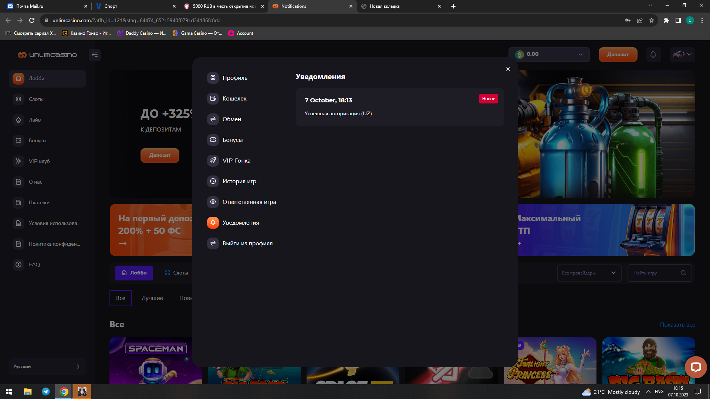Screen dimensions: 710x399
Task: Expand the balance 0.00 dropdown
Action: coord(549,54)
